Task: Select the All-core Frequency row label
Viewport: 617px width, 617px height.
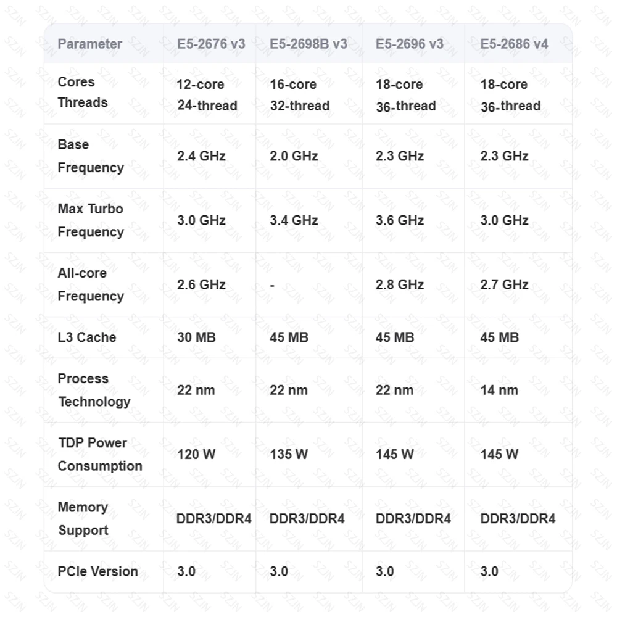Action: coord(90,284)
